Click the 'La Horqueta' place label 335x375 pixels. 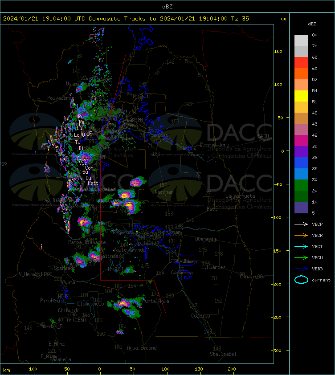(x=240, y=196)
